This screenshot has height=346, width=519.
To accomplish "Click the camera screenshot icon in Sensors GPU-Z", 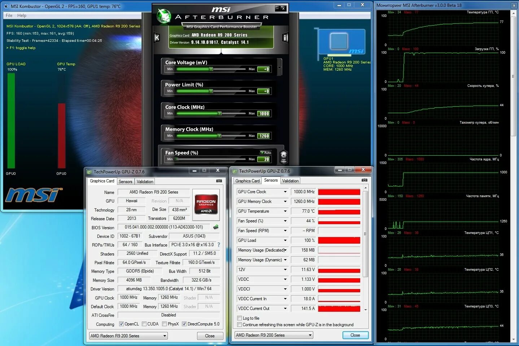I will pos(365,180).
